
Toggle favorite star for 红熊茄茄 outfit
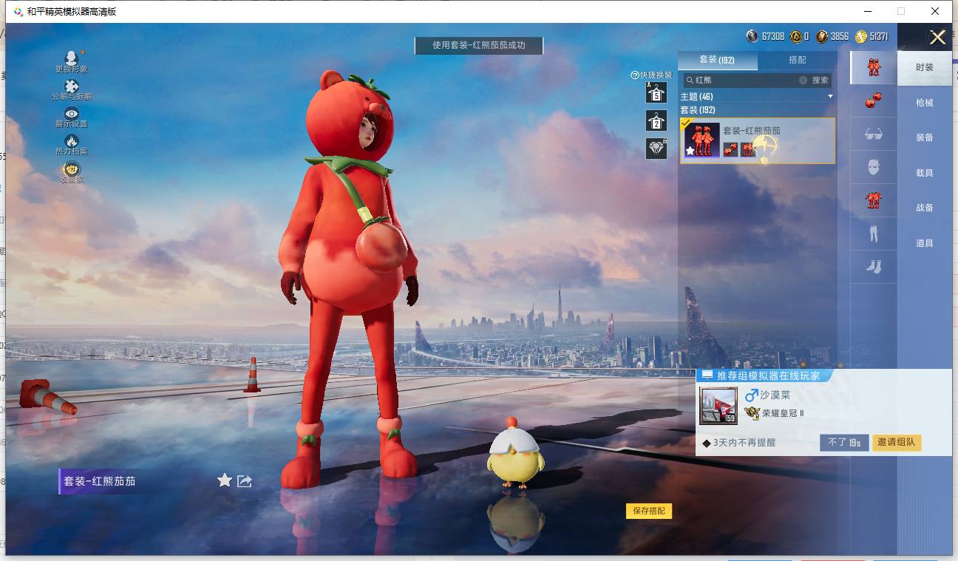click(x=225, y=481)
